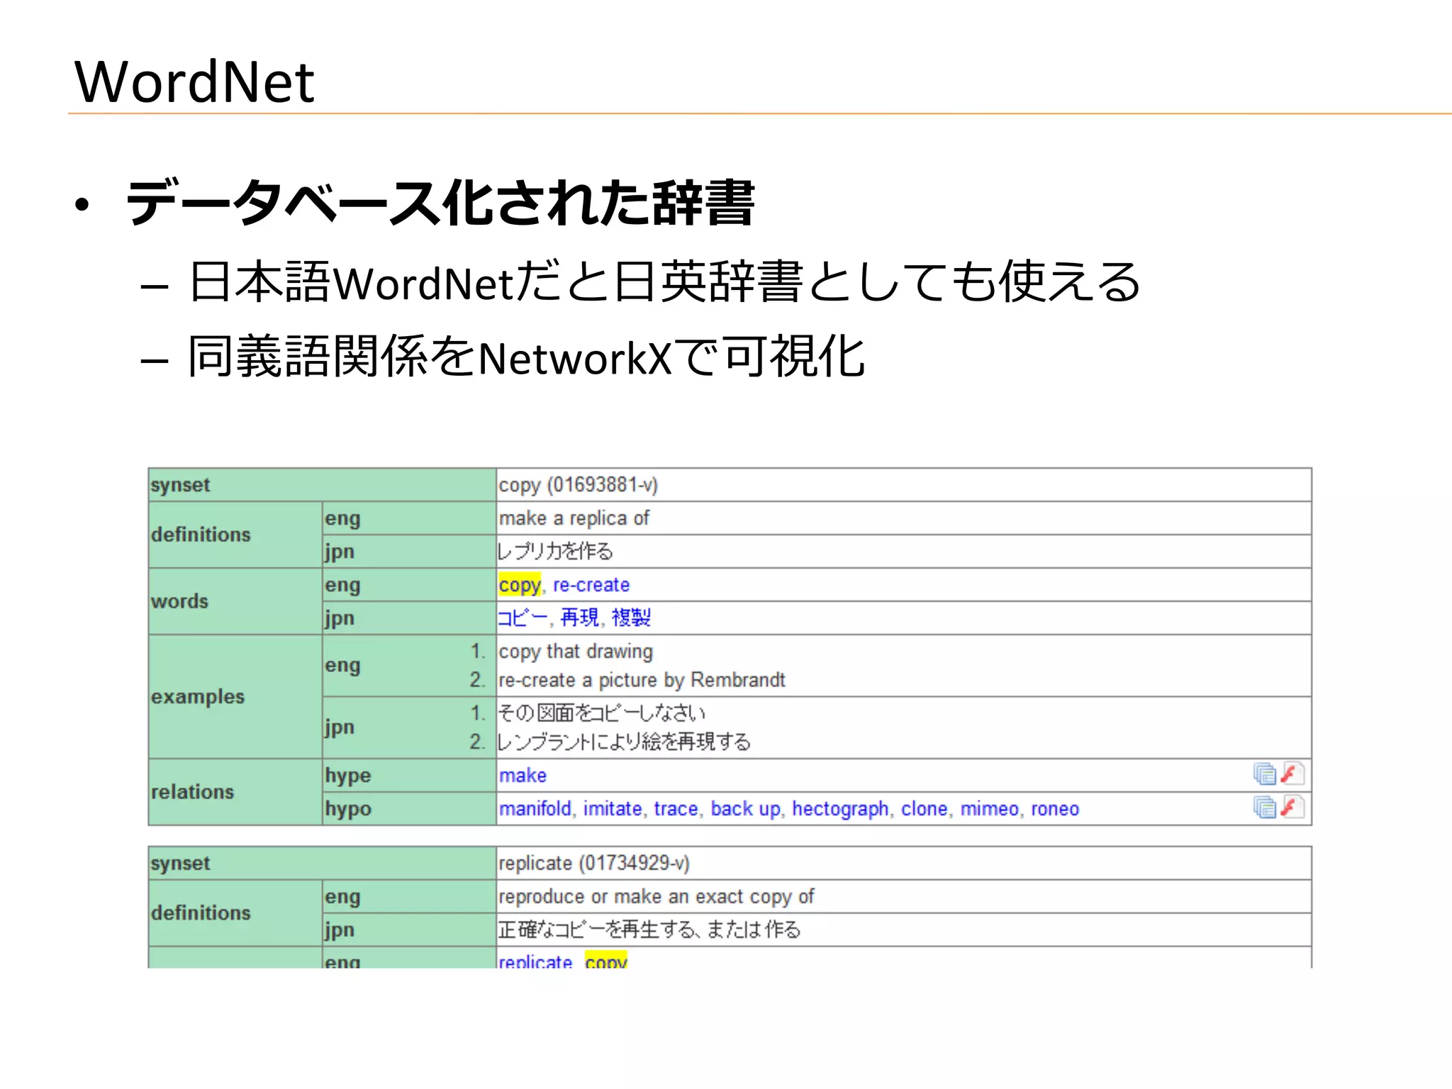Follow the hyponym link 'imitate'
Viewport: 1452px width, 1089px height.
(x=613, y=808)
